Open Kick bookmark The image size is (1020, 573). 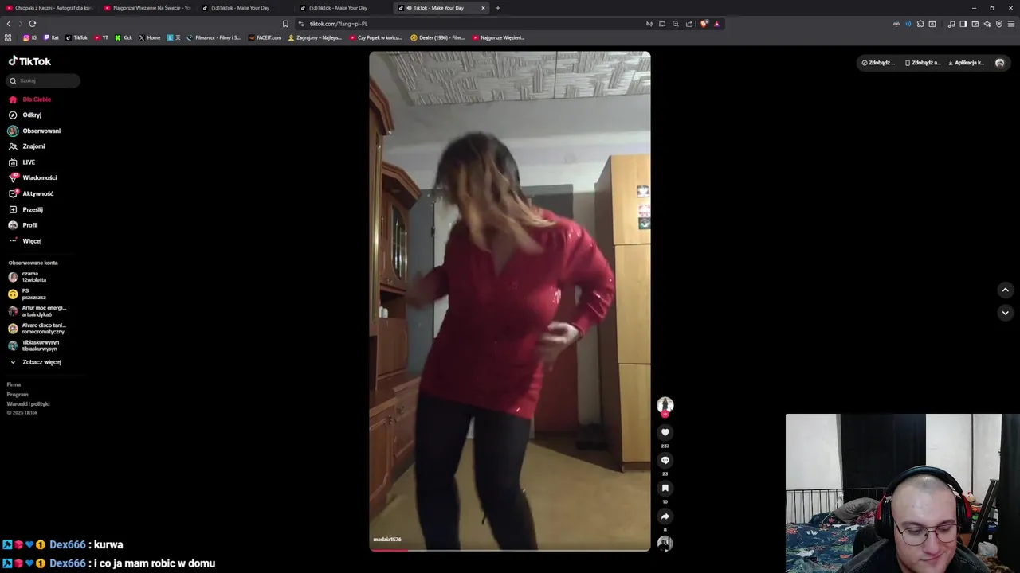click(124, 37)
